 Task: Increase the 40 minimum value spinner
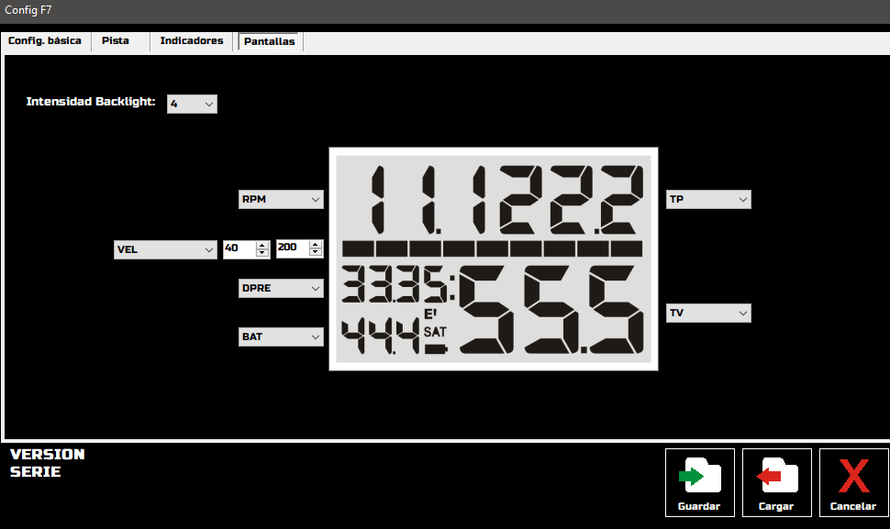click(x=261, y=245)
